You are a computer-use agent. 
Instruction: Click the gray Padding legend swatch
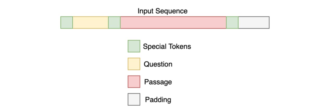click(x=134, y=99)
